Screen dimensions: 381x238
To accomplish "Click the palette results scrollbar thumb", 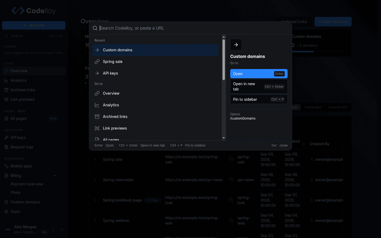I will 224,60.
